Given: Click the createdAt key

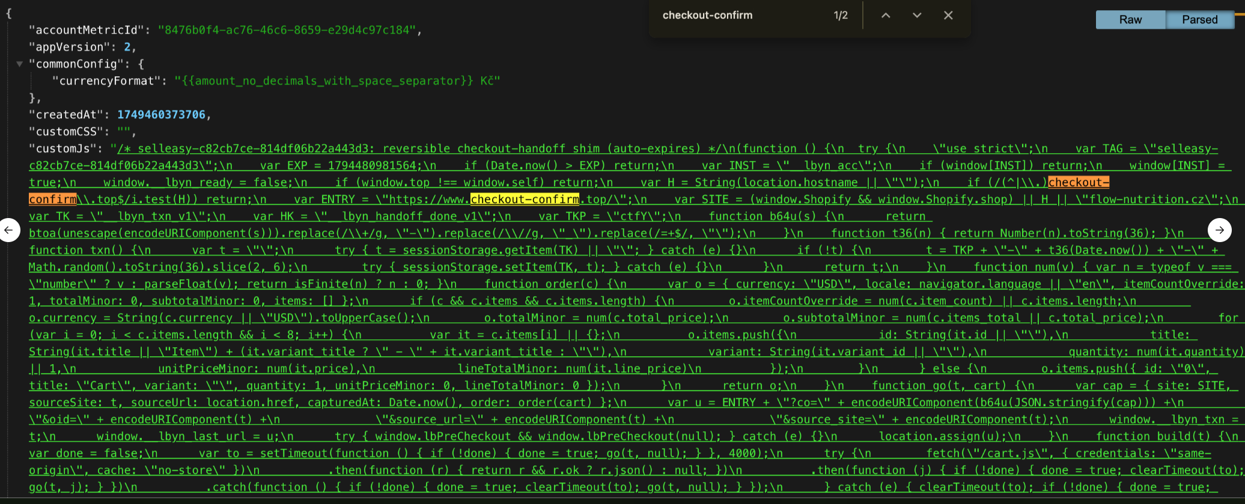Looking at the screenshot, I should coord(66,114).
